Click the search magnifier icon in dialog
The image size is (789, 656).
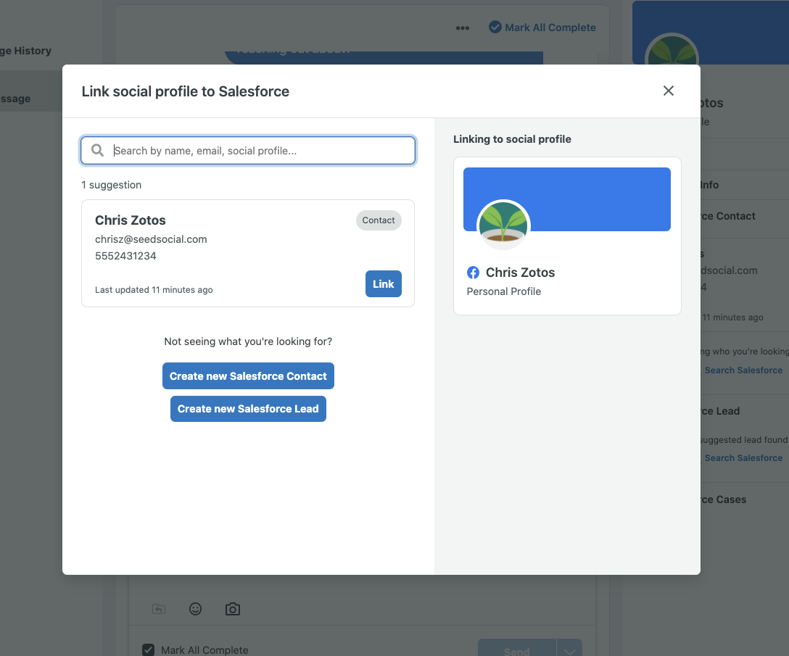point(98,151)
